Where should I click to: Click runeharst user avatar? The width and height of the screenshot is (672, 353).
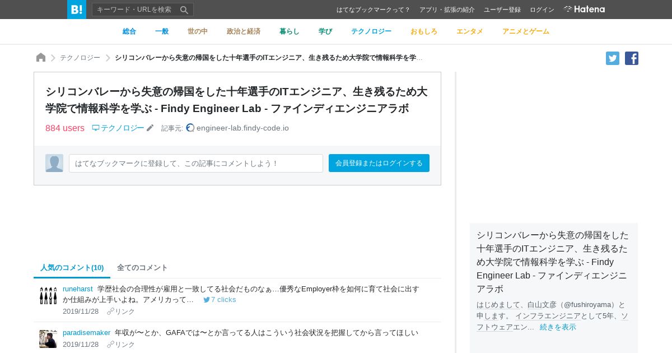pyautogui.click(x=48, y=295)
